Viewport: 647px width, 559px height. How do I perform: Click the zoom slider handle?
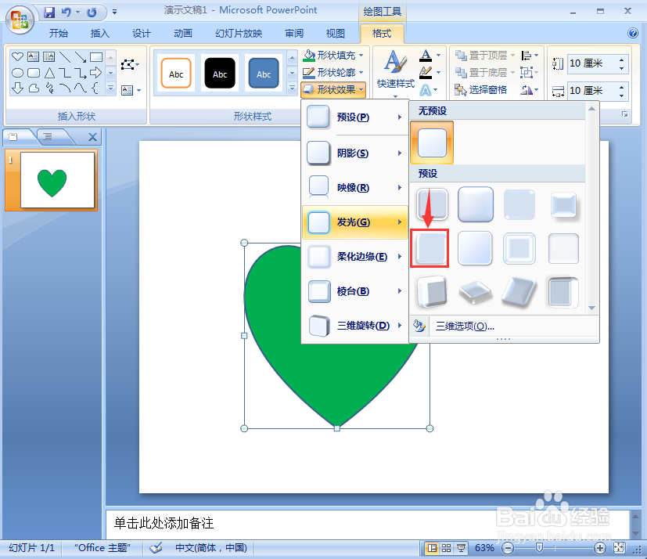(539, 548)
